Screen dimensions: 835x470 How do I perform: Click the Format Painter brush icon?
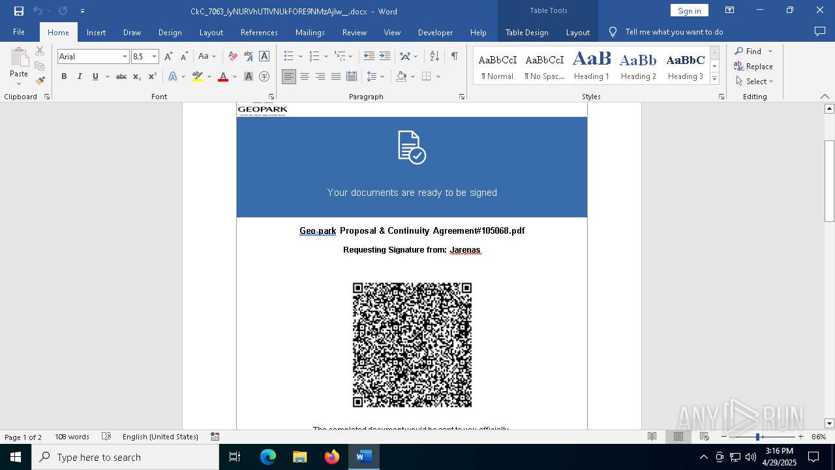pos(40,81)
